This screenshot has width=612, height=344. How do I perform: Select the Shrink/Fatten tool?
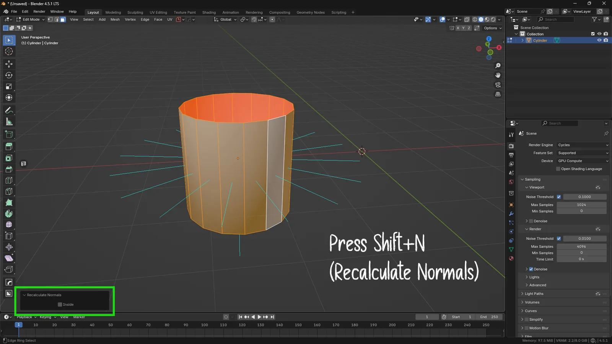coord(9,247)
